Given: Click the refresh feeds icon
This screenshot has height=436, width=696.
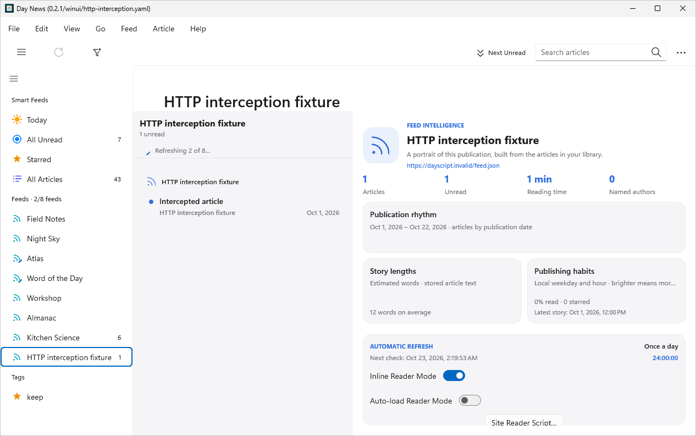Looking at the screenshot, I should 59,52.
